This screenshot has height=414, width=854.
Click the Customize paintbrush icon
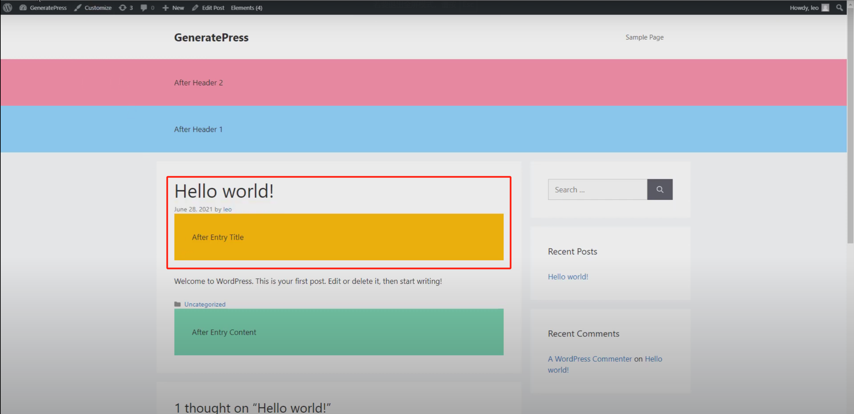(78, 7)
